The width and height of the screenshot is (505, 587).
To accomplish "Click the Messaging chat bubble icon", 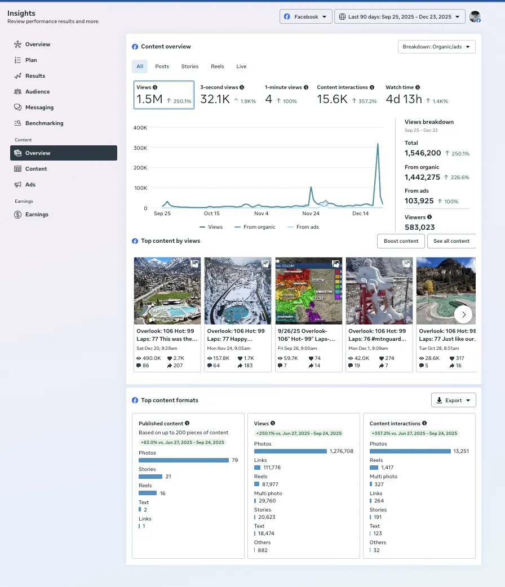I will [18, 108].
